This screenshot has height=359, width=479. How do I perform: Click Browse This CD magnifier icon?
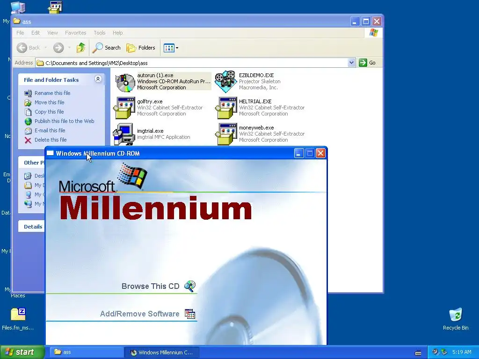click(190, 286)
